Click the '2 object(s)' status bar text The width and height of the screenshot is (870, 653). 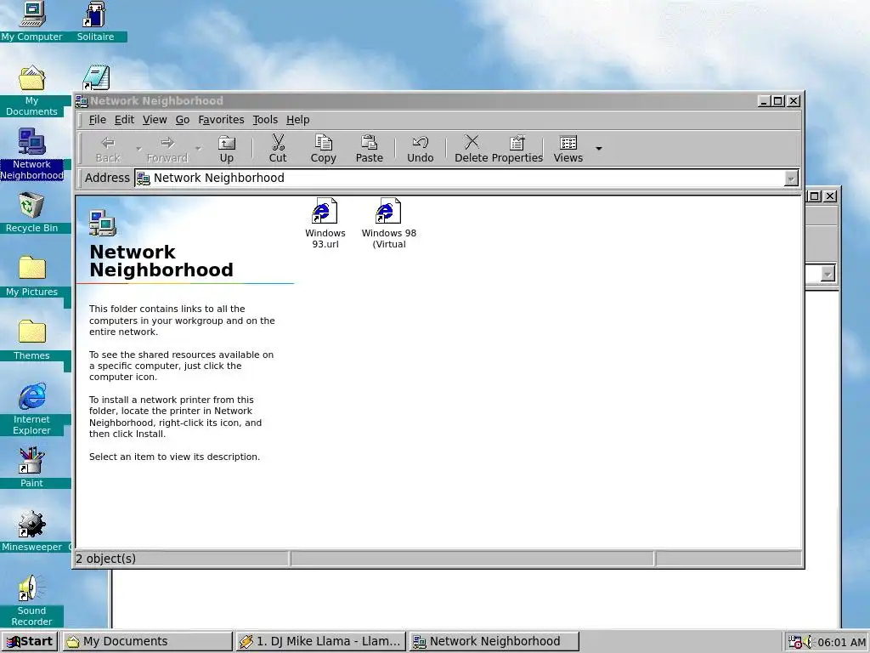[x=105, y=559]
